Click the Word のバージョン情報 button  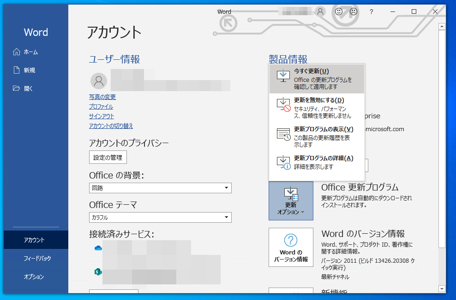[x=291, y=247]
